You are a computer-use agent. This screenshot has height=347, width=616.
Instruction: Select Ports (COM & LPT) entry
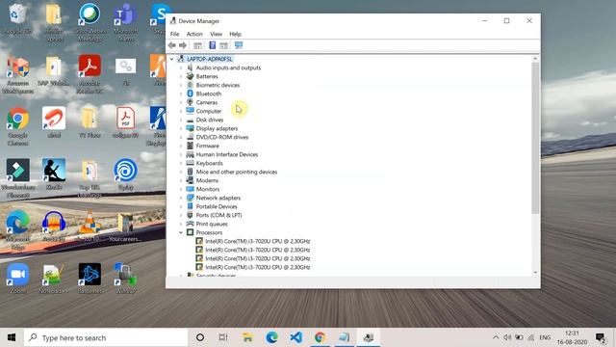coord(218,215)
